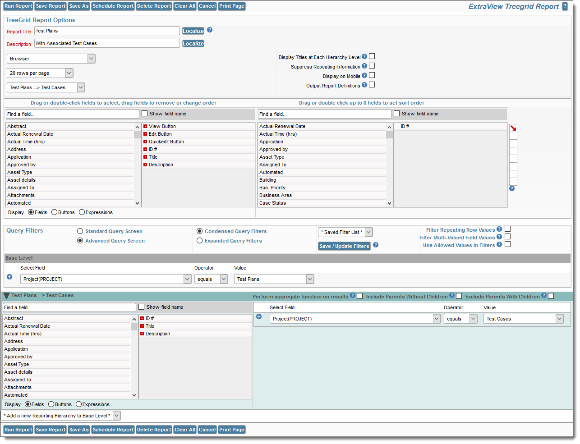580x444 pixels.
Task: Enable Suppress Repeating Information checkbox
Action: (372, 66)
